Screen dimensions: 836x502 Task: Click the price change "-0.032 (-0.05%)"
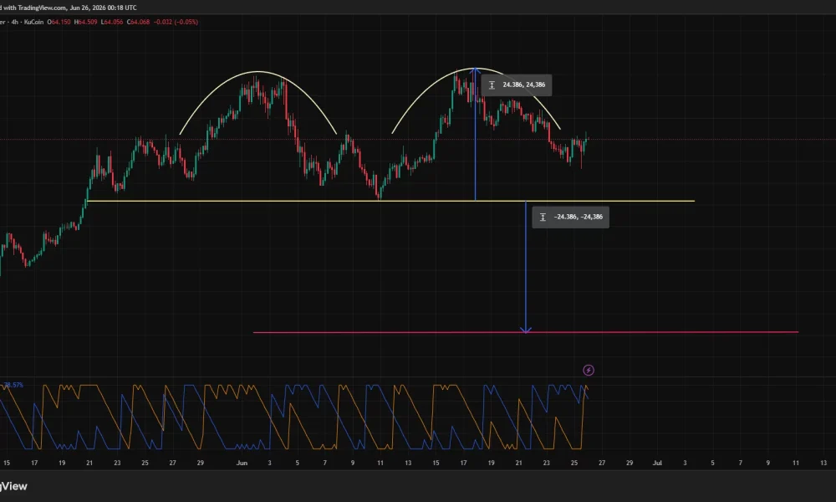click(x=176, y=22)
